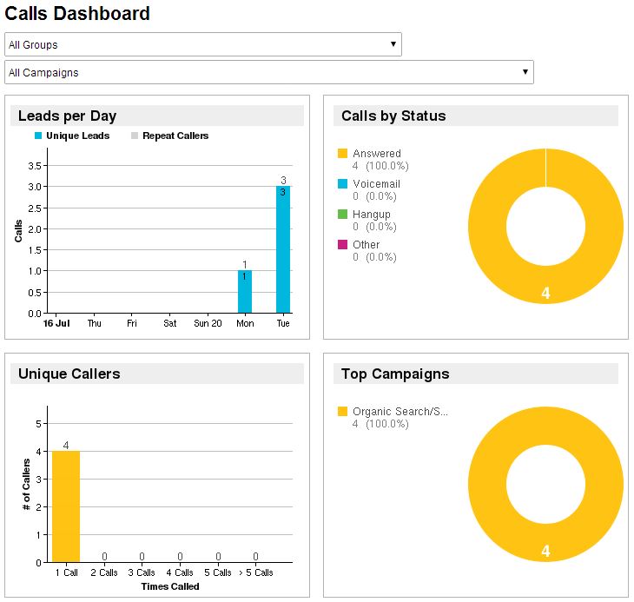Click the Organic Search/S... campaign label
The height and width of the screenshot is (602, 634).
(x=400, y=412)
